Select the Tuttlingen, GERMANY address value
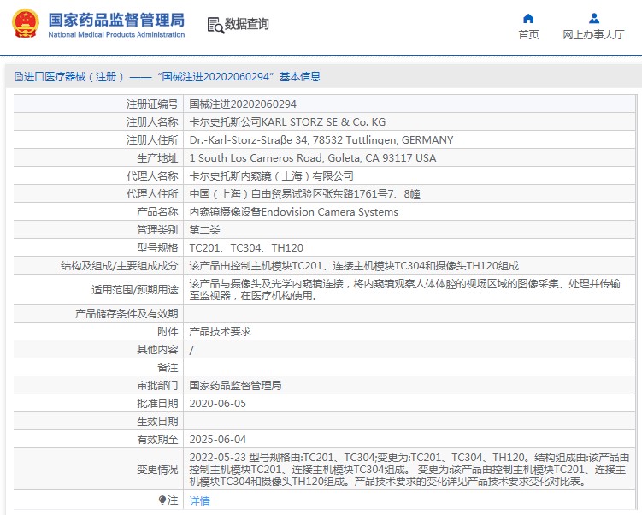This screenshot has height=515, width=642. click(x=321, y=140)
